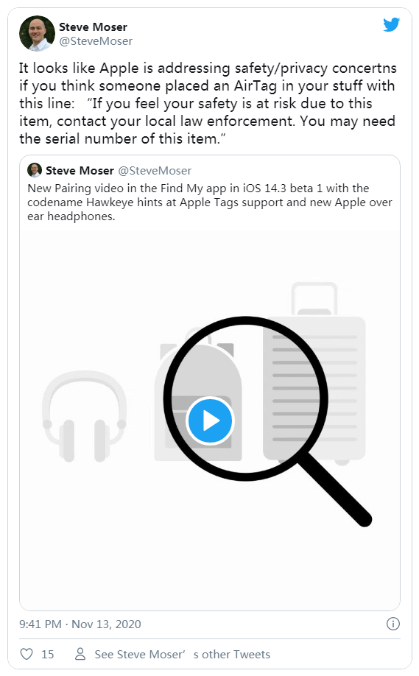Click Steve Moser's profile avatar

click(37, 34)
